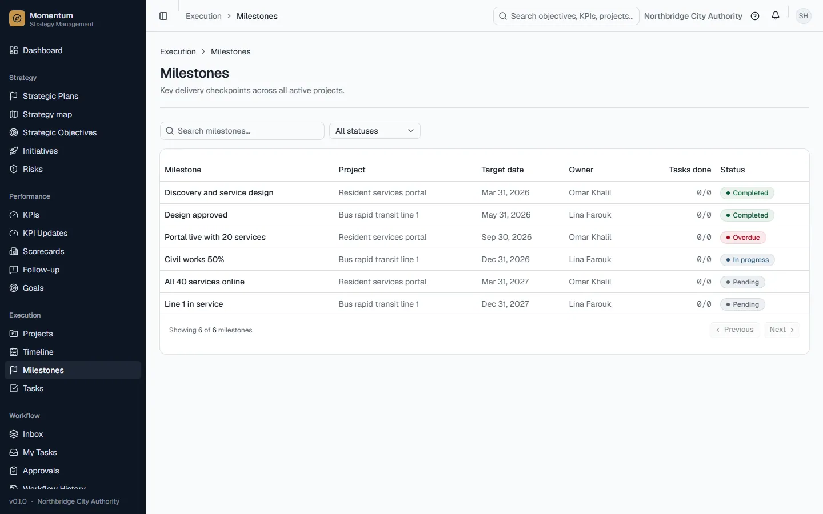Click the Next page button

coord(782,330)
